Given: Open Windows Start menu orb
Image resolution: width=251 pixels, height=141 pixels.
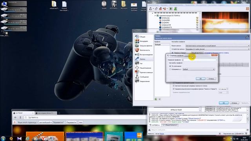Looking at the screenshot, I should (3, 138).
